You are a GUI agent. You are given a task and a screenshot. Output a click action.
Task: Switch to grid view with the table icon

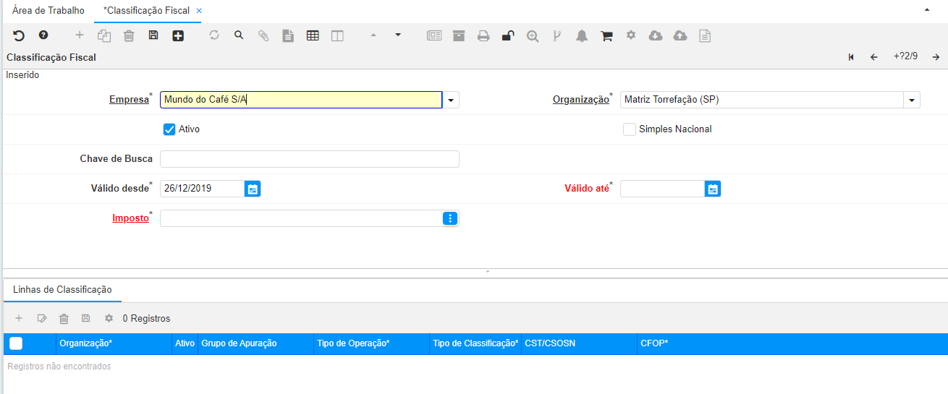tap(313, 35)
